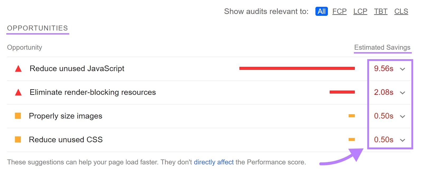Click the long red JavaScript savings bar
Screen dimensions: 422x173
click(297, 68)
